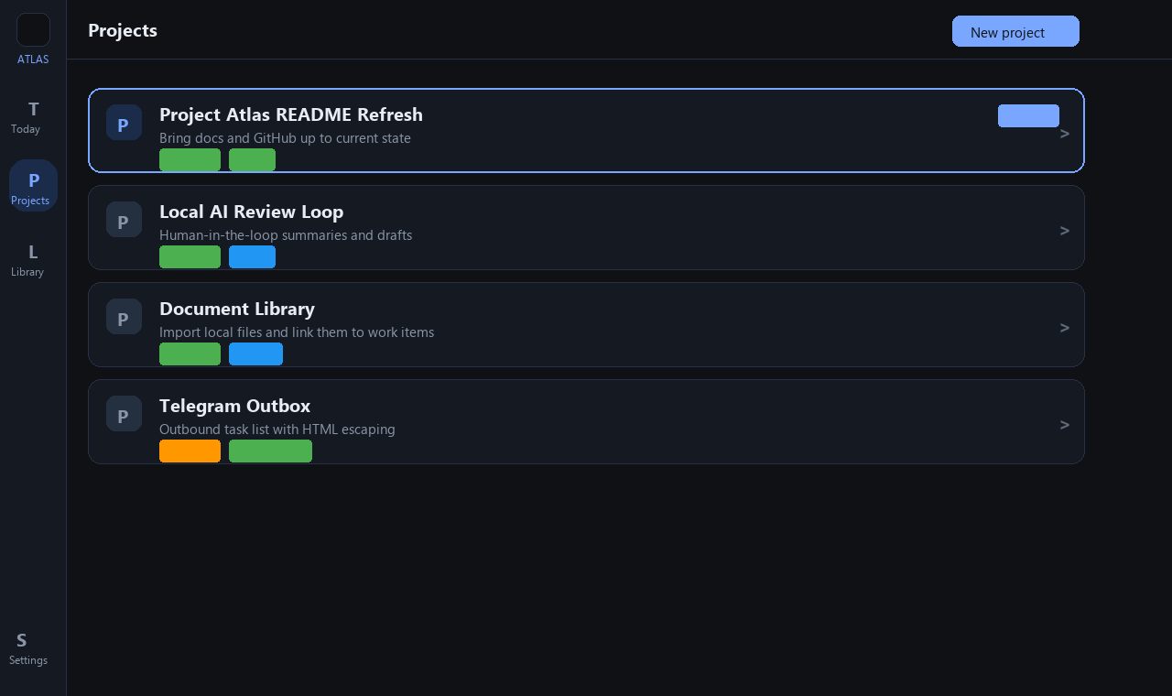Click the P icon on Telegram Outbox card
The width and height of the screenshot is (1172, 696).
point(124,414)
